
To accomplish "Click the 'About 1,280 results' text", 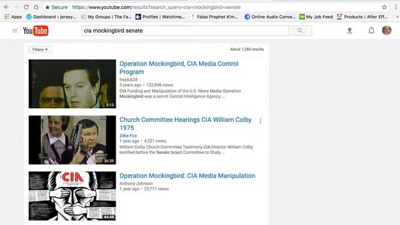I will point(247,49).
